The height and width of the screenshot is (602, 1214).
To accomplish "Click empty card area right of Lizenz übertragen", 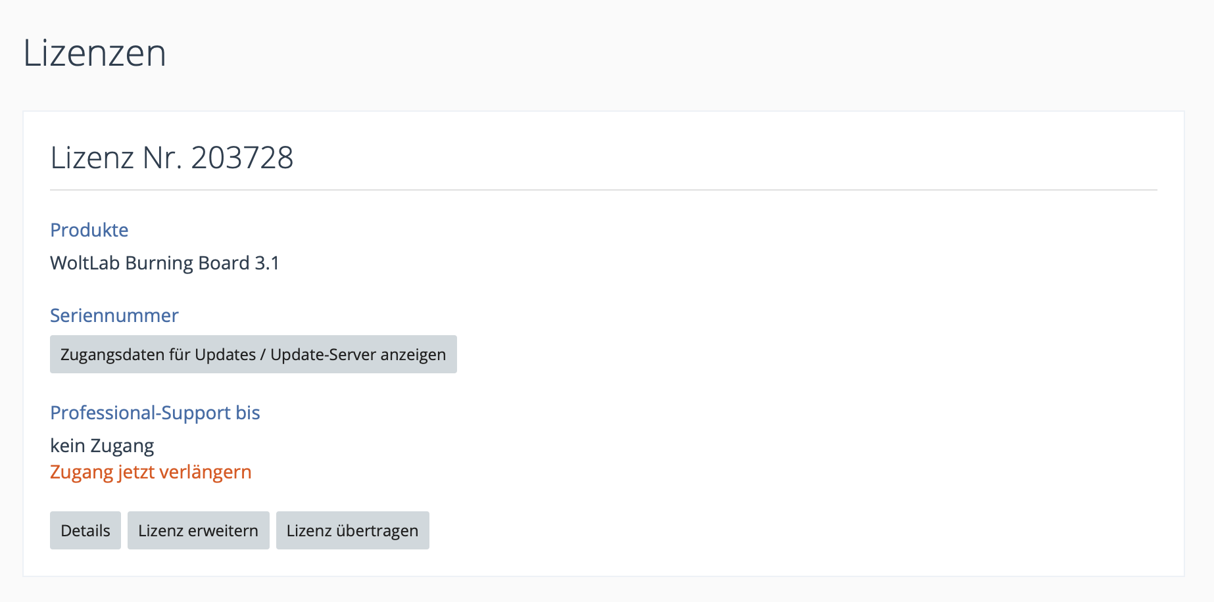I will (789, 530).
